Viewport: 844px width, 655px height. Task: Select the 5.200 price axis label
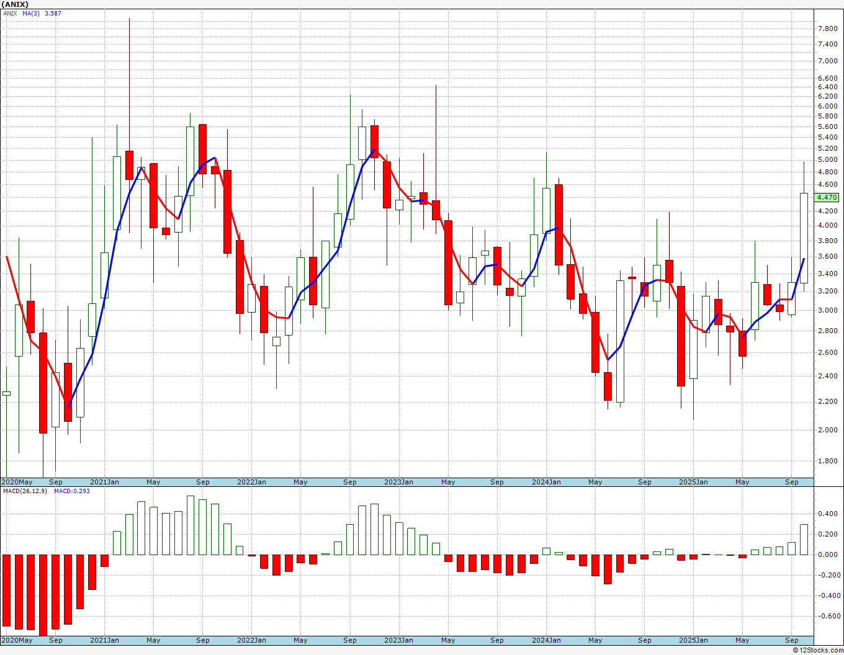[x=827, y=148]
